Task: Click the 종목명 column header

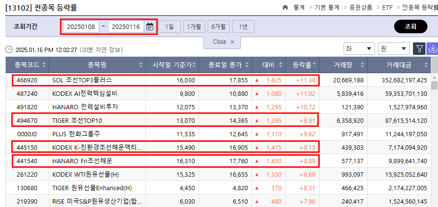Action: click(x=97, y=65)
